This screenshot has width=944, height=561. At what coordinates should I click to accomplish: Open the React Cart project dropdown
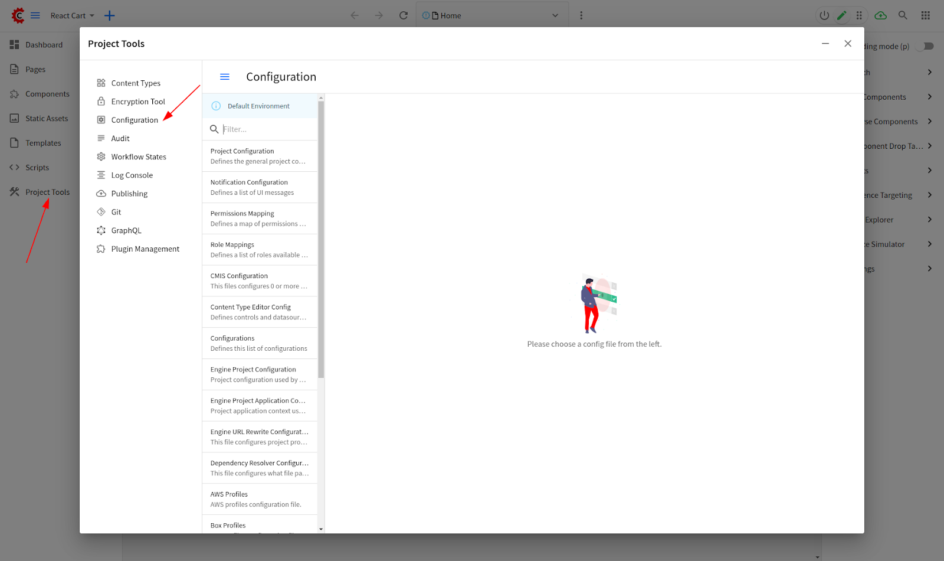pyautogui.click(x=72, y=16)
